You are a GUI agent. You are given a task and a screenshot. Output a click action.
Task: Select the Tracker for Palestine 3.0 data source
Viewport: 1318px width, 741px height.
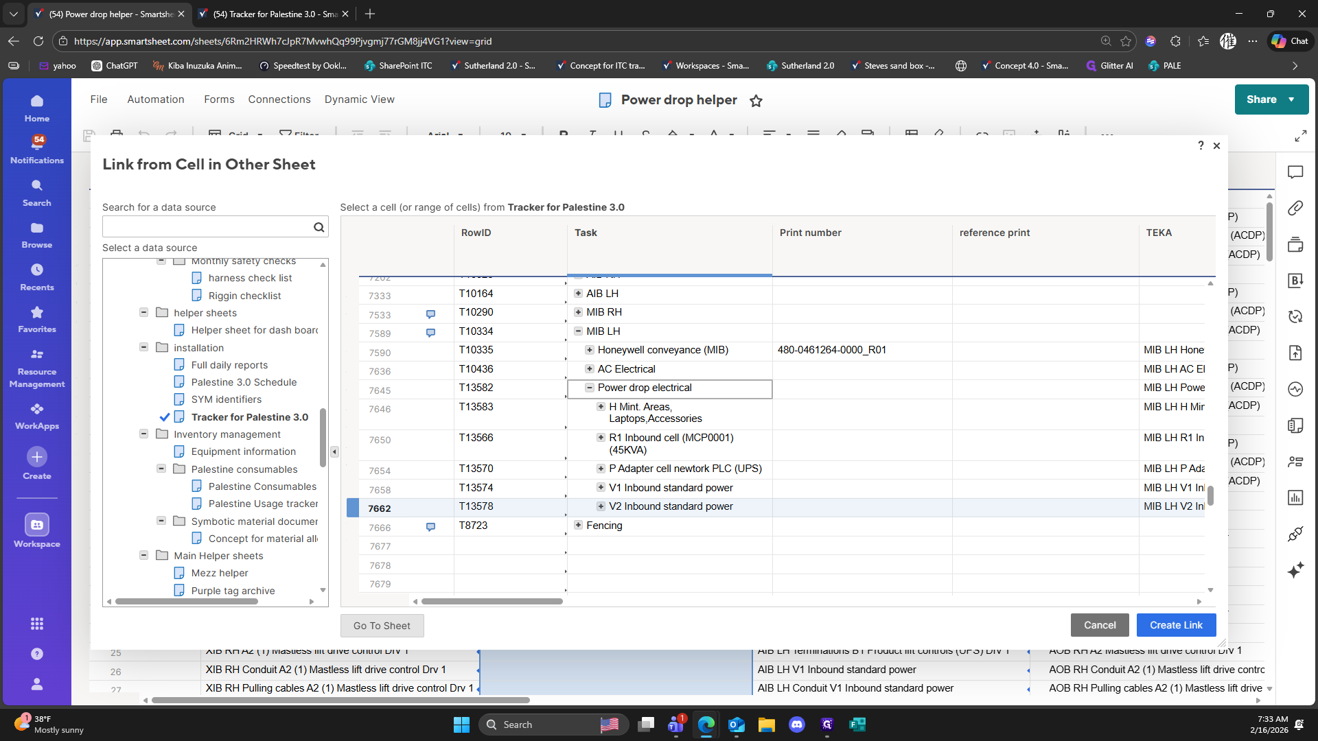coord(249,417)
